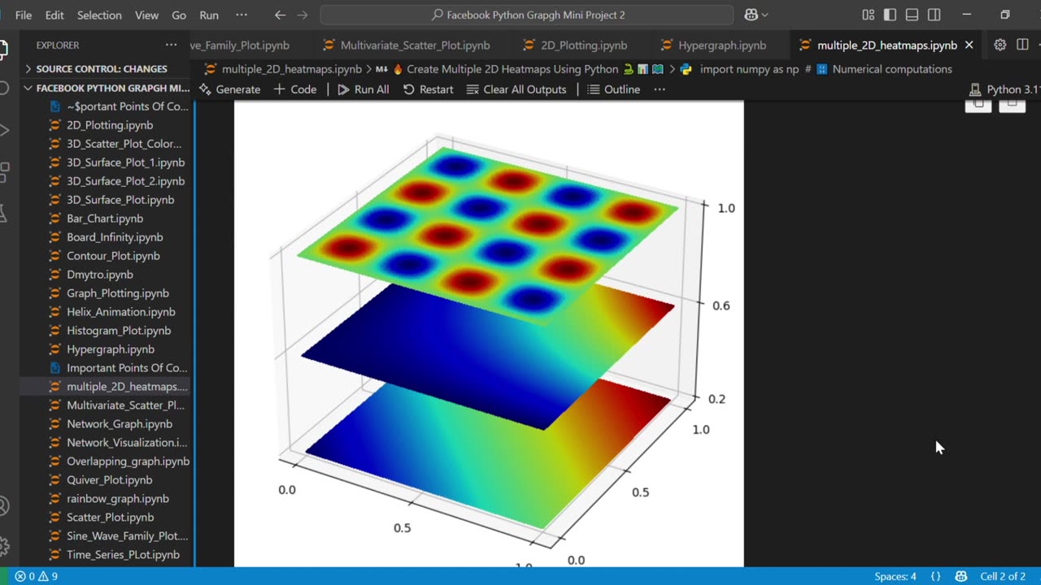Click the Generate button in notebook toolbar
Image resolution: width=1041 pixels, height=585 pixels.
[x=230, y=89]
